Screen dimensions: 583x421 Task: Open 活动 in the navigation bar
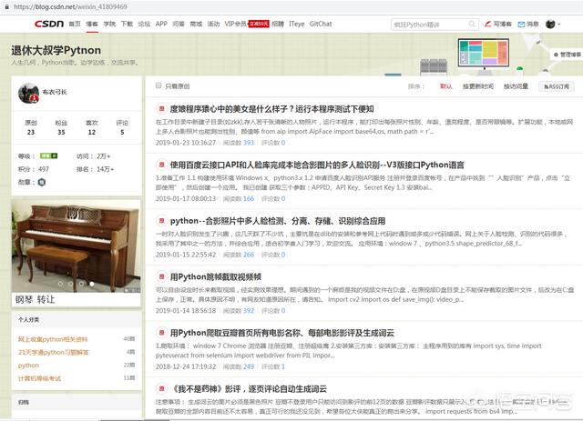tap(213, 24)
